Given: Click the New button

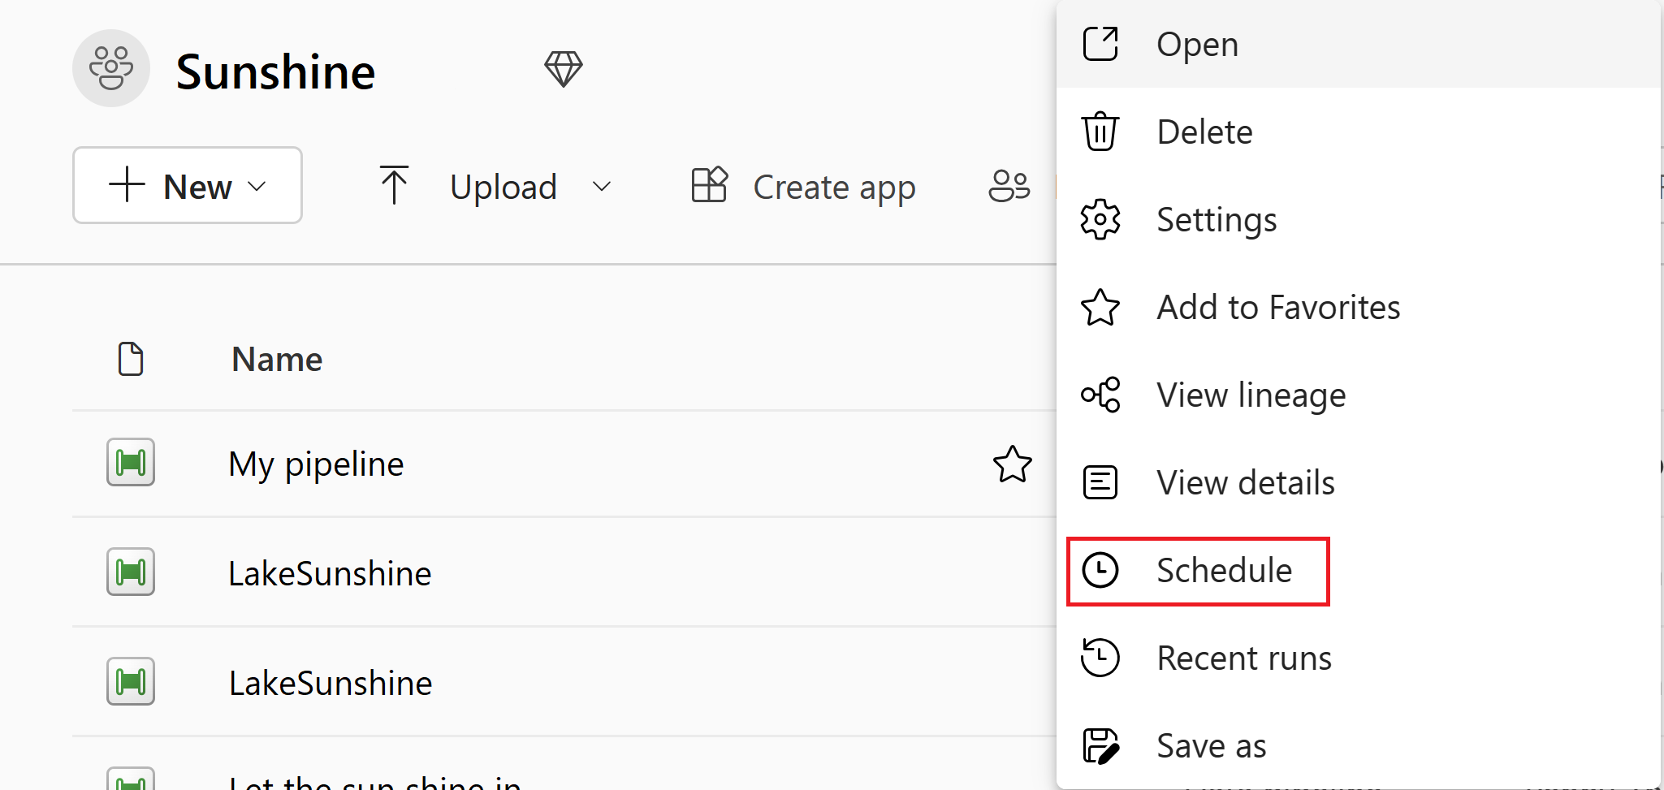Looking at the screenshot, I should [x=187, y=185].
